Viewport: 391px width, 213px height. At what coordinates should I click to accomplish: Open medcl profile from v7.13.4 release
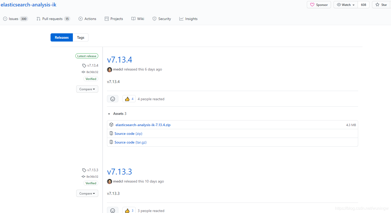[118, 69]
